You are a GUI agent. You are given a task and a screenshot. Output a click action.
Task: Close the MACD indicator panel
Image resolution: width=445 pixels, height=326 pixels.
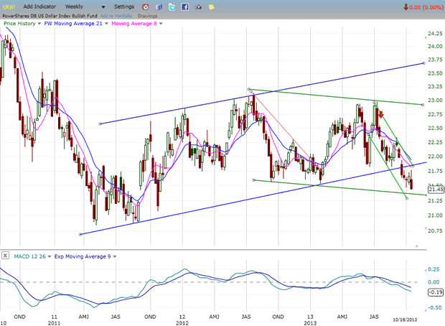[6, 255]
